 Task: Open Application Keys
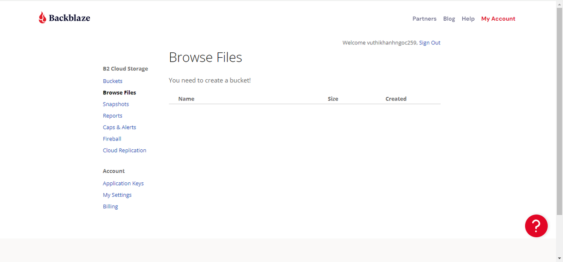(x=123, y=183)
